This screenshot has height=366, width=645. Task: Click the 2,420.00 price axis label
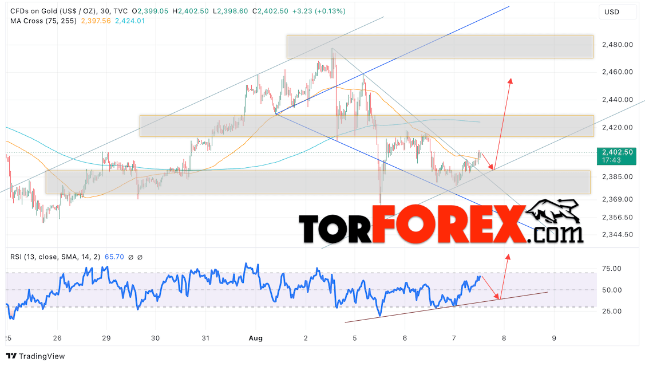(x=618, y=127)
